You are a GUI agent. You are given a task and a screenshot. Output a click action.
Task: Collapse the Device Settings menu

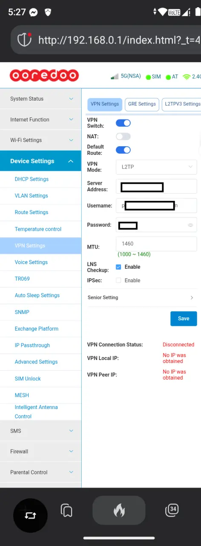40,161
